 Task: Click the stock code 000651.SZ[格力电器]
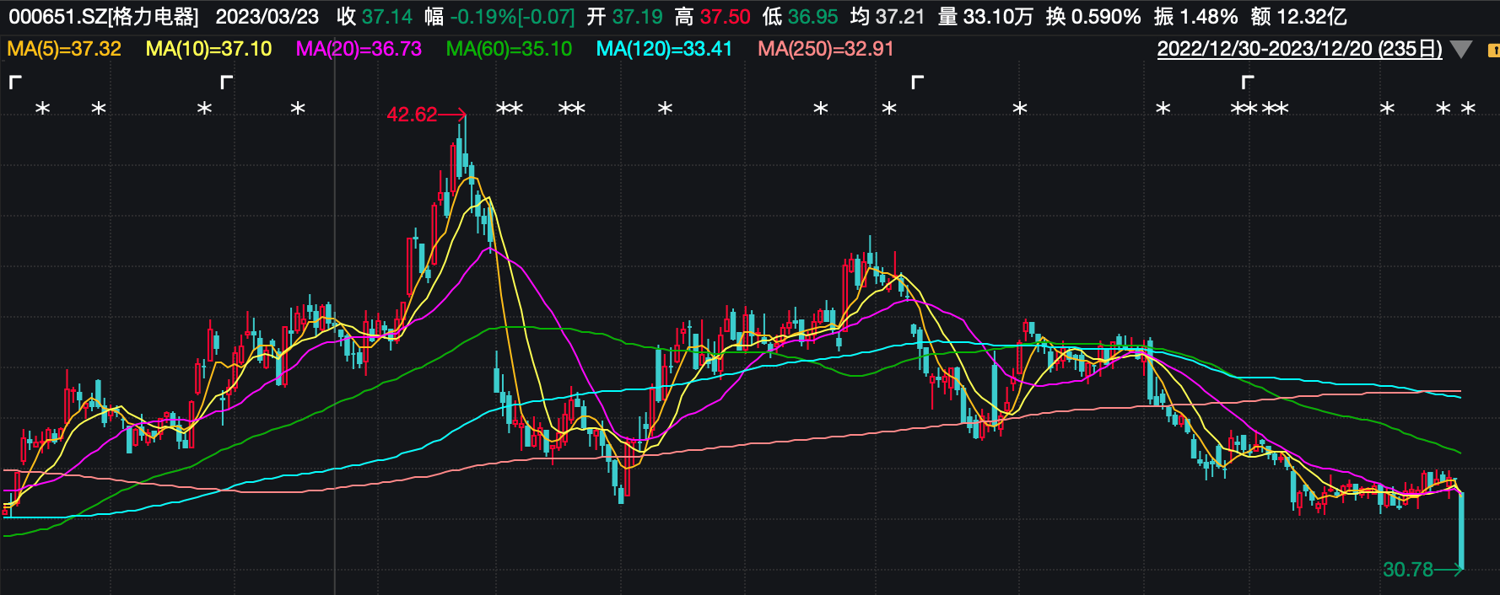104,17
